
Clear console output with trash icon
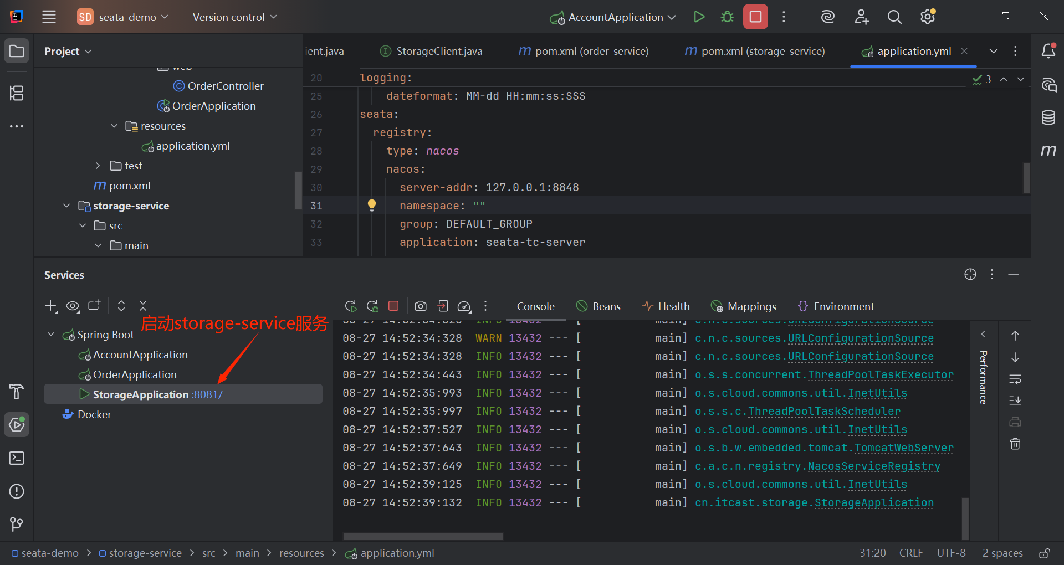tap(1015, 444)
